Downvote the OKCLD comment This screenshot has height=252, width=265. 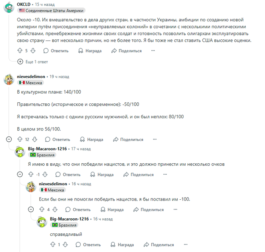(33, 50)
